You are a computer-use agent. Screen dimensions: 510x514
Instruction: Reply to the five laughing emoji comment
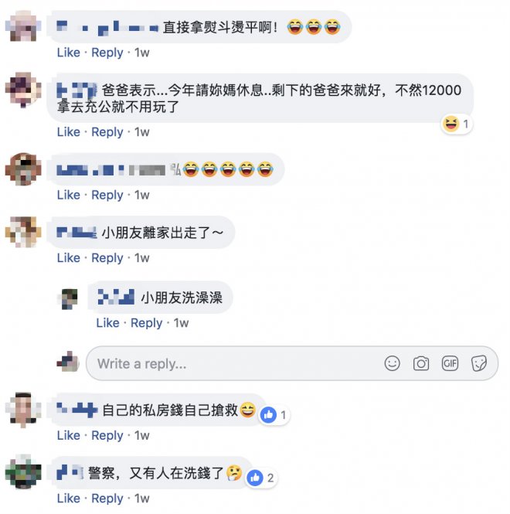pyautogui.click(x=107, y=195)
